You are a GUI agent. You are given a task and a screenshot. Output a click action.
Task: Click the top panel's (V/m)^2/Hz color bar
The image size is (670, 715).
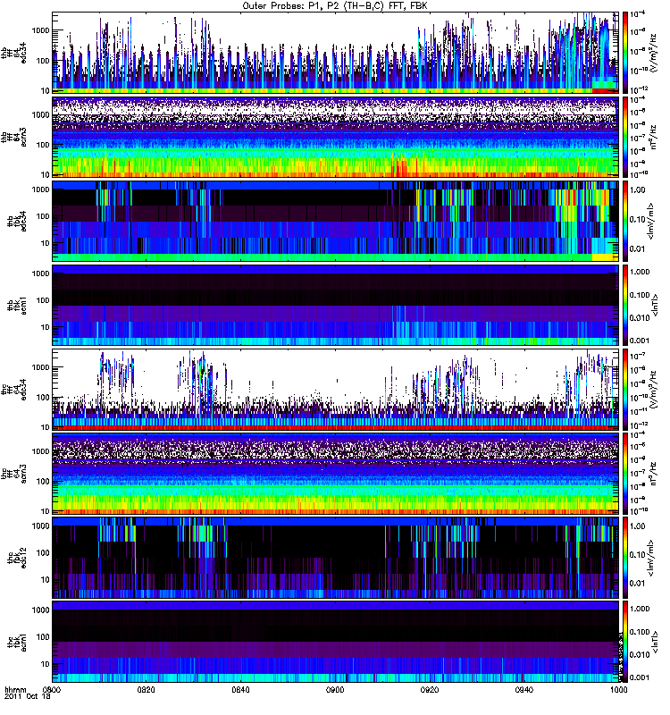click(x=626, y=53)
